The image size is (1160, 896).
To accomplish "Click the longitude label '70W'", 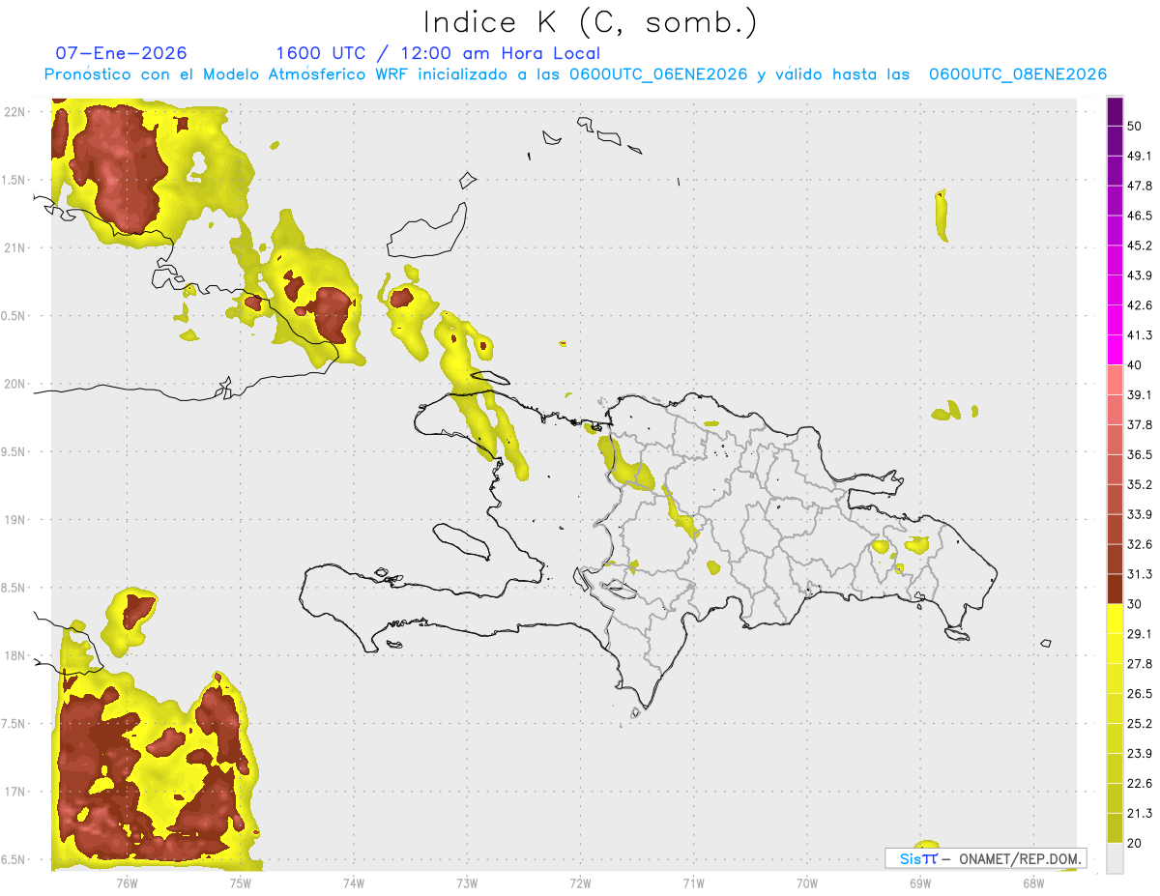I will click(x=807, y=883).
